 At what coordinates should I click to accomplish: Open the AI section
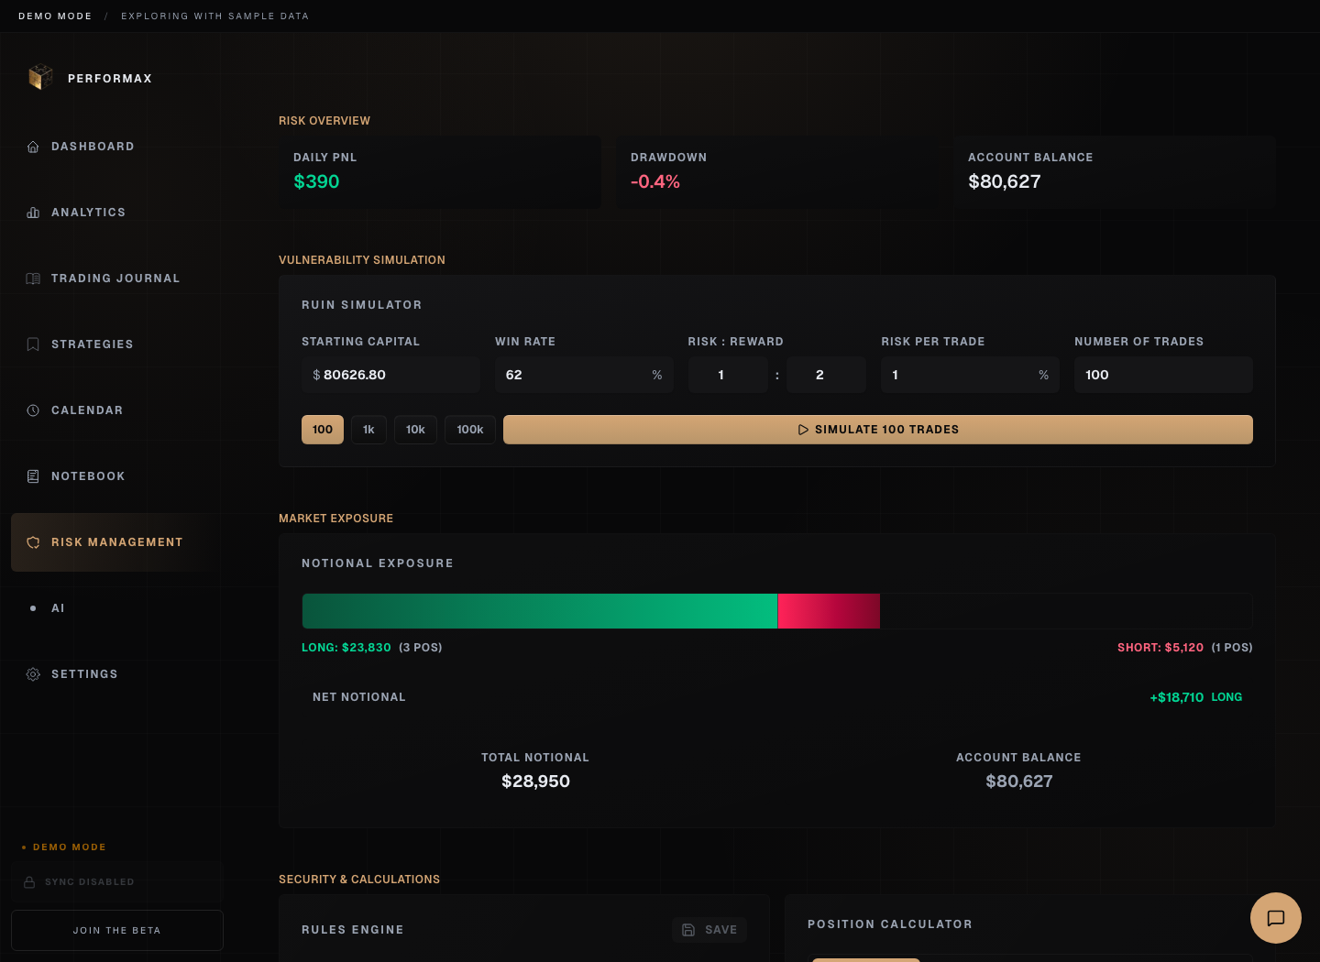[117, 608]
